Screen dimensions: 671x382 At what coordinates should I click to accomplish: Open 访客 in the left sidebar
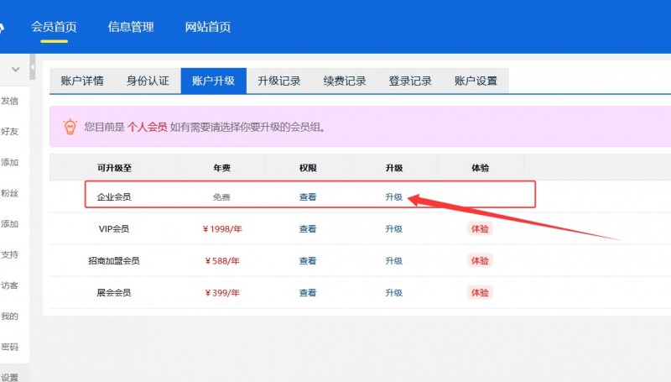click(9, 285)
